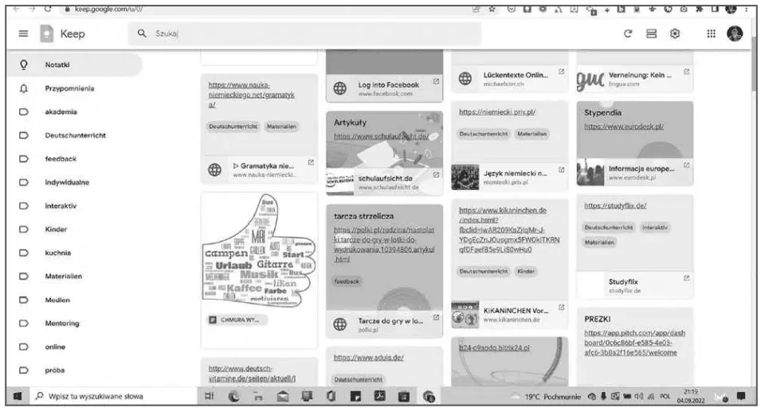The image size is (765, 408).
Task: Open the account profile avatar
Action: [735, 33]
